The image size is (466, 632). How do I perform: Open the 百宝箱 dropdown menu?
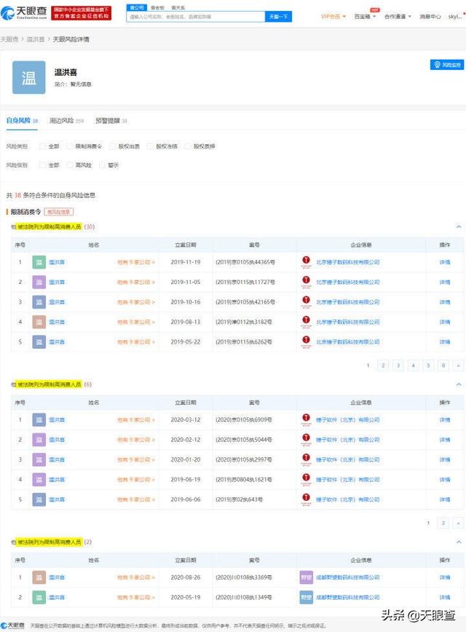pyautogui.click(x=365, y=17)
